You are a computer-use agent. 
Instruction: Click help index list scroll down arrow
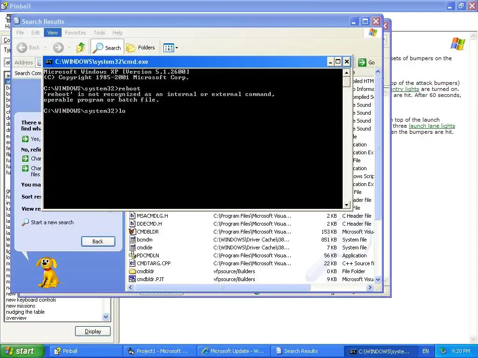[106, 317]
